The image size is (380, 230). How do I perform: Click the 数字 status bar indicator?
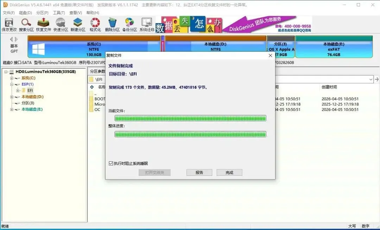(x=366, y=226)
